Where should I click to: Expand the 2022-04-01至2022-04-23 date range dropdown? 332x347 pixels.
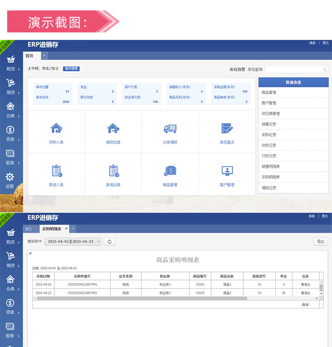pos(98,242)
